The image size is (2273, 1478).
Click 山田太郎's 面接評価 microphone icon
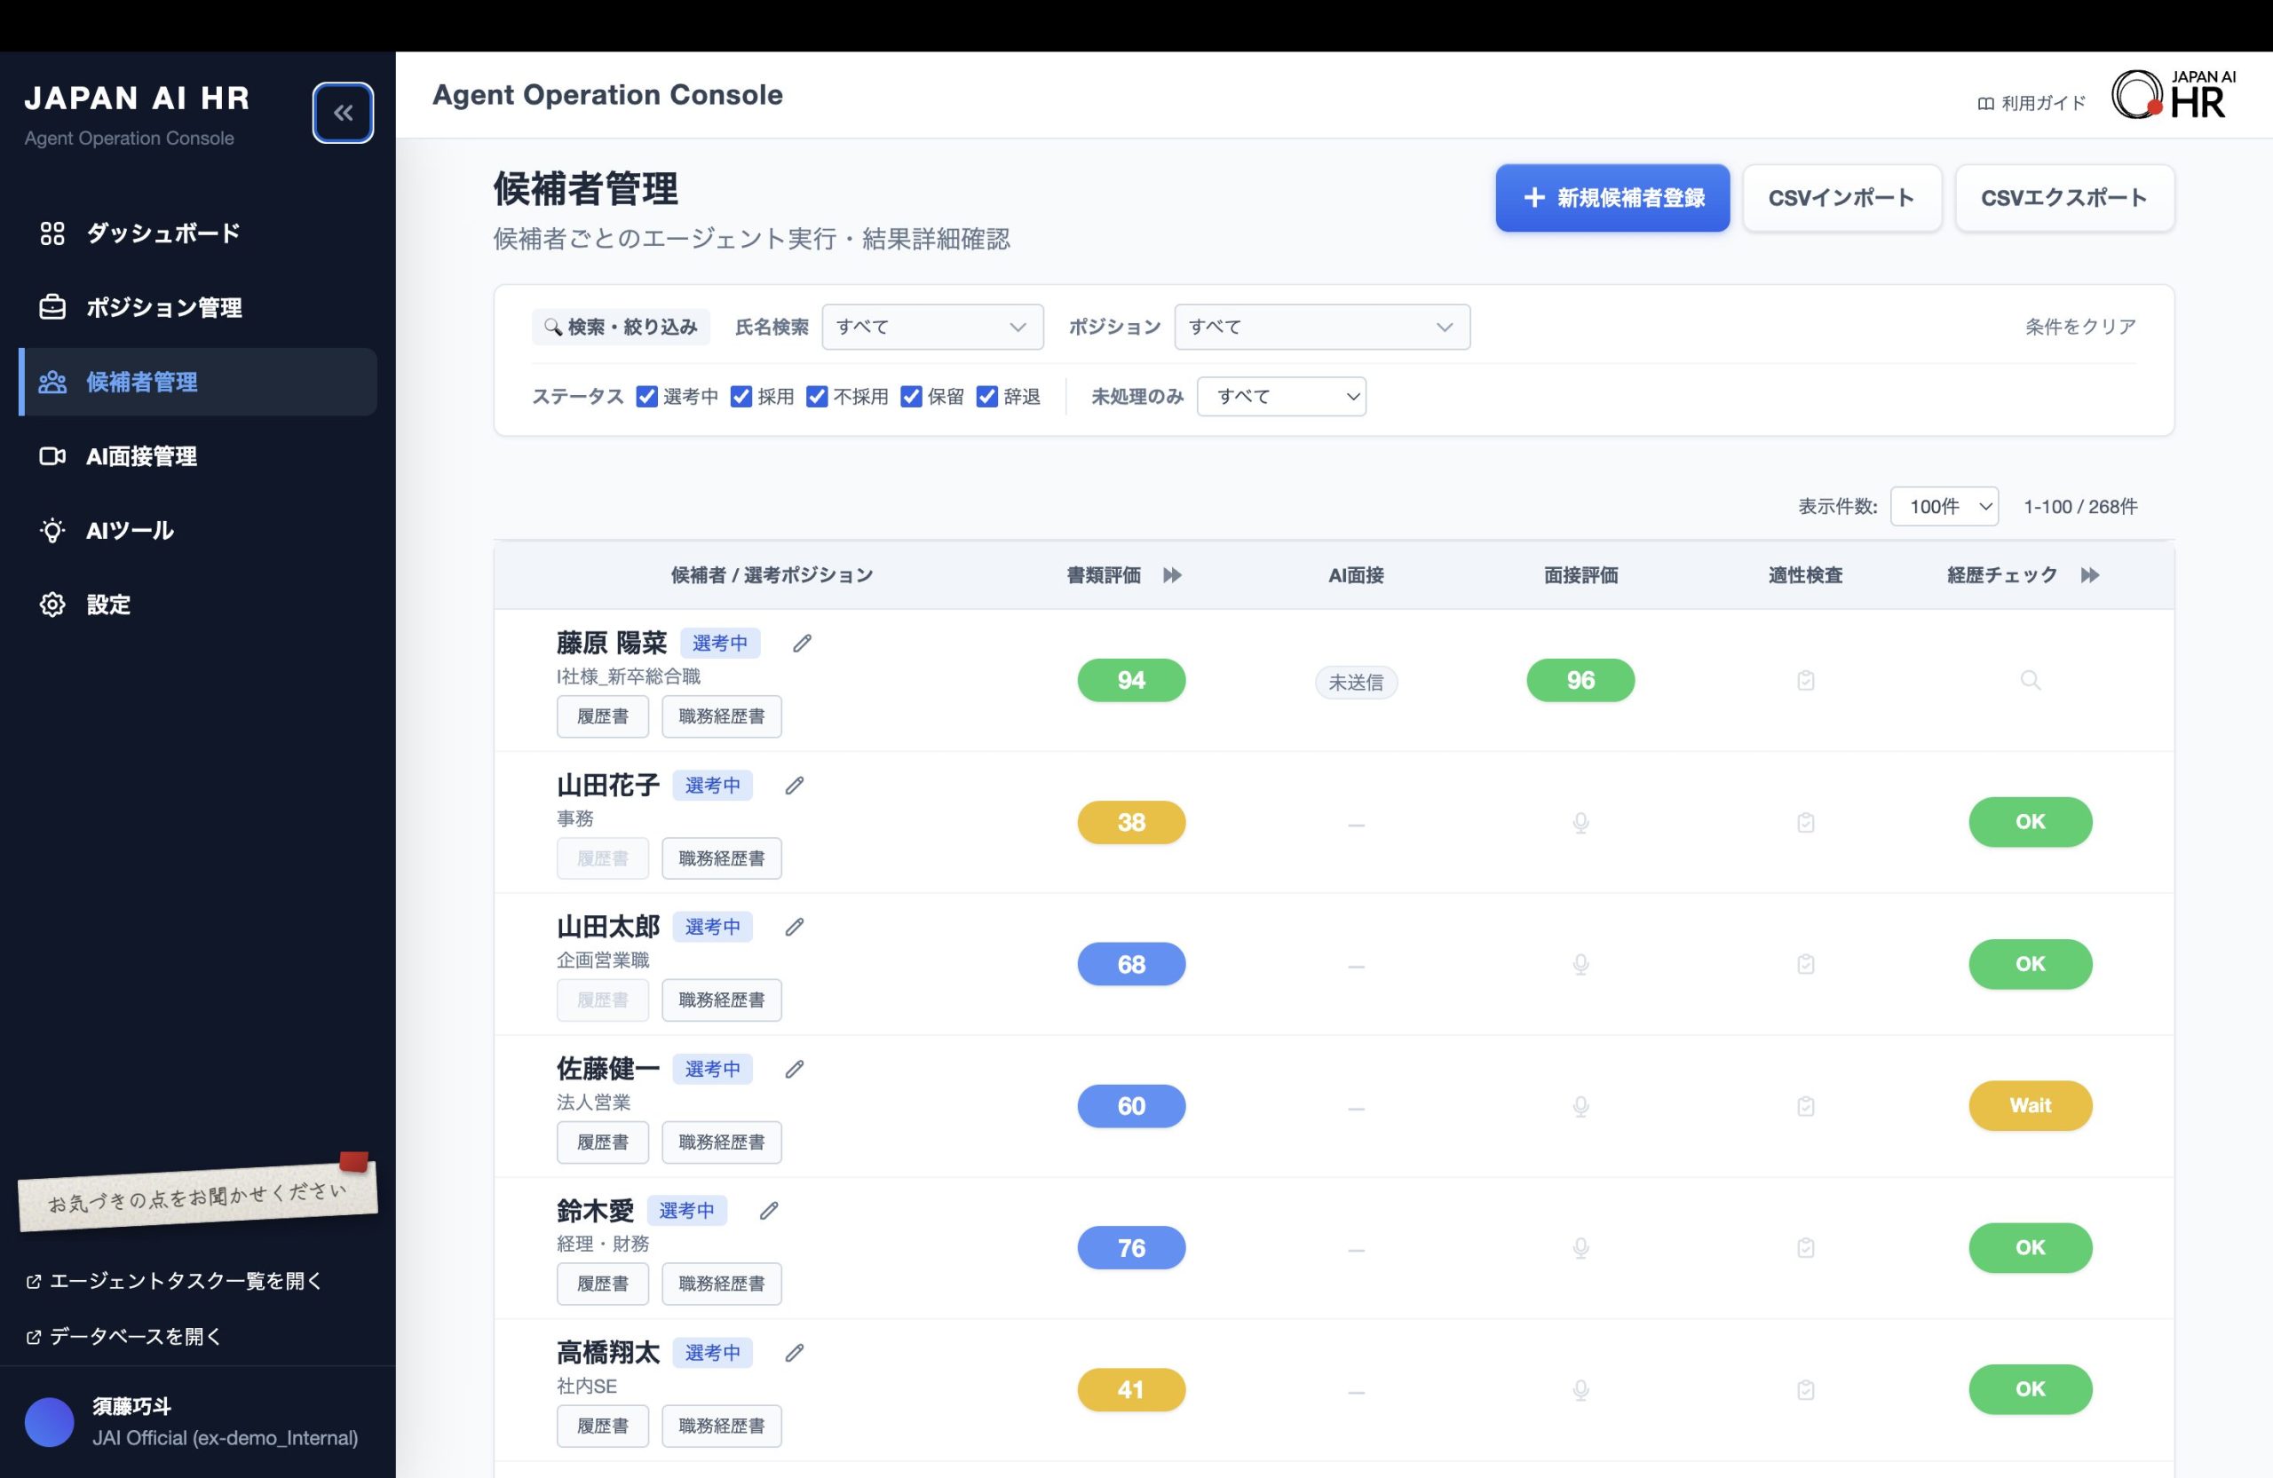click(1580, 964)
